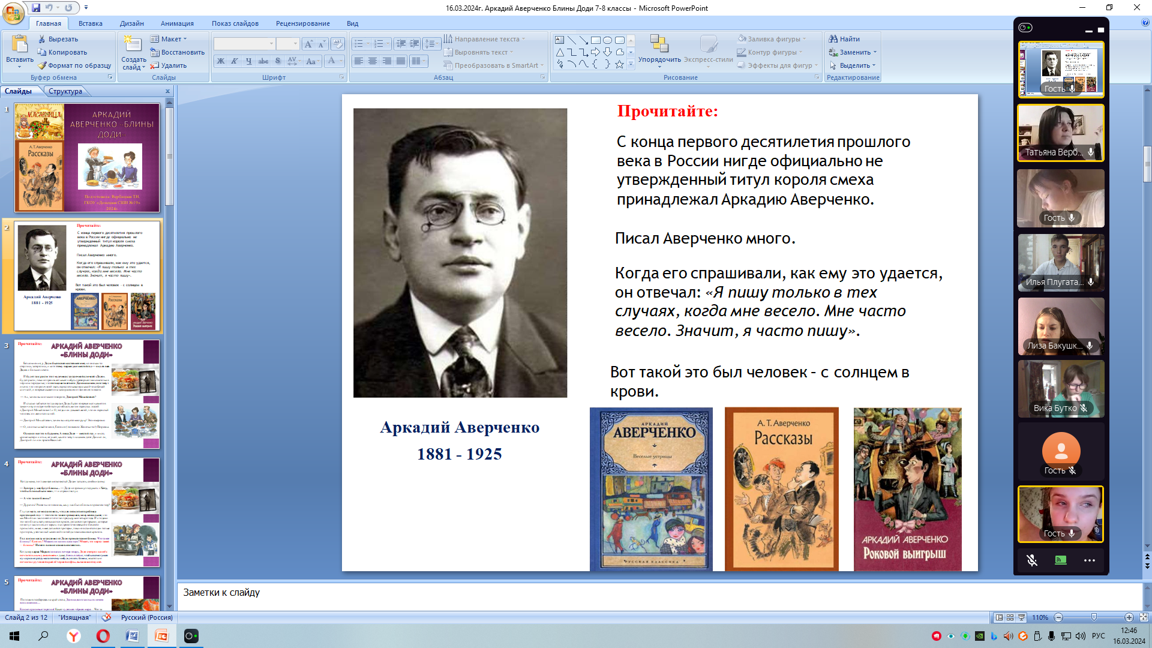Viewport: 1152px width, 648px height.
Task: Justify text in paragraph group
Action: click(401, 61)
